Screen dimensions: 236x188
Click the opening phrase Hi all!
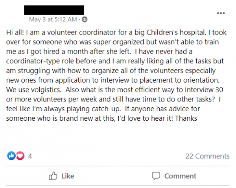pyautogui.click(x=15, y=32)
